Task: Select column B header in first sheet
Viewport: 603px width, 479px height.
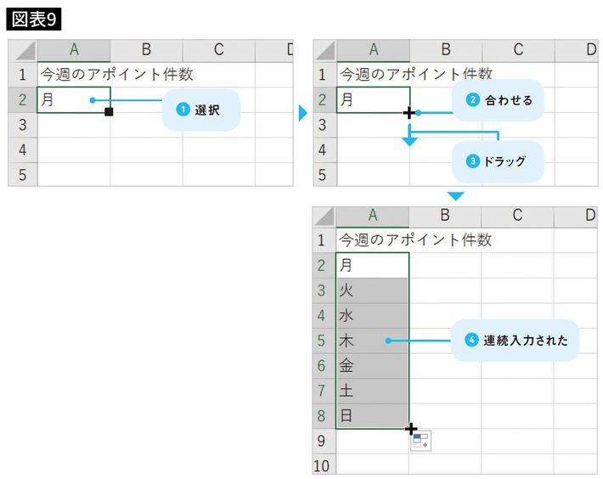Action: 146,49
